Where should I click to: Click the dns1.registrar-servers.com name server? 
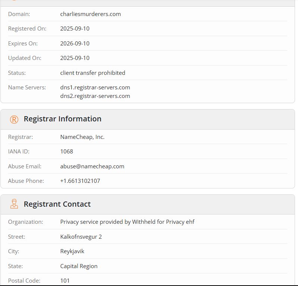coord(95,88)
